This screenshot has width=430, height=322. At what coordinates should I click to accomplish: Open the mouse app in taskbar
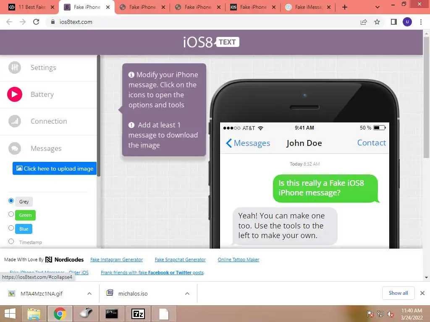(86, 314)
